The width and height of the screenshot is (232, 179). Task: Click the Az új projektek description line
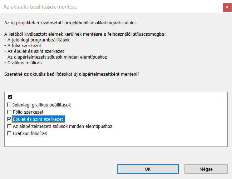[70, 23]
